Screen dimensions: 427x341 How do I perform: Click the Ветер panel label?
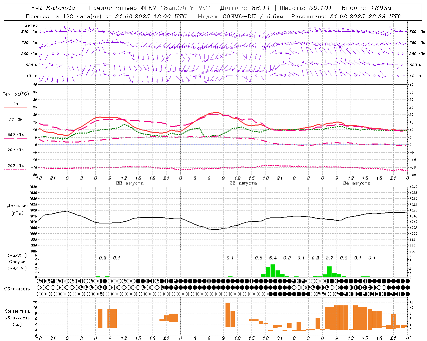click(x=31, y=25)
